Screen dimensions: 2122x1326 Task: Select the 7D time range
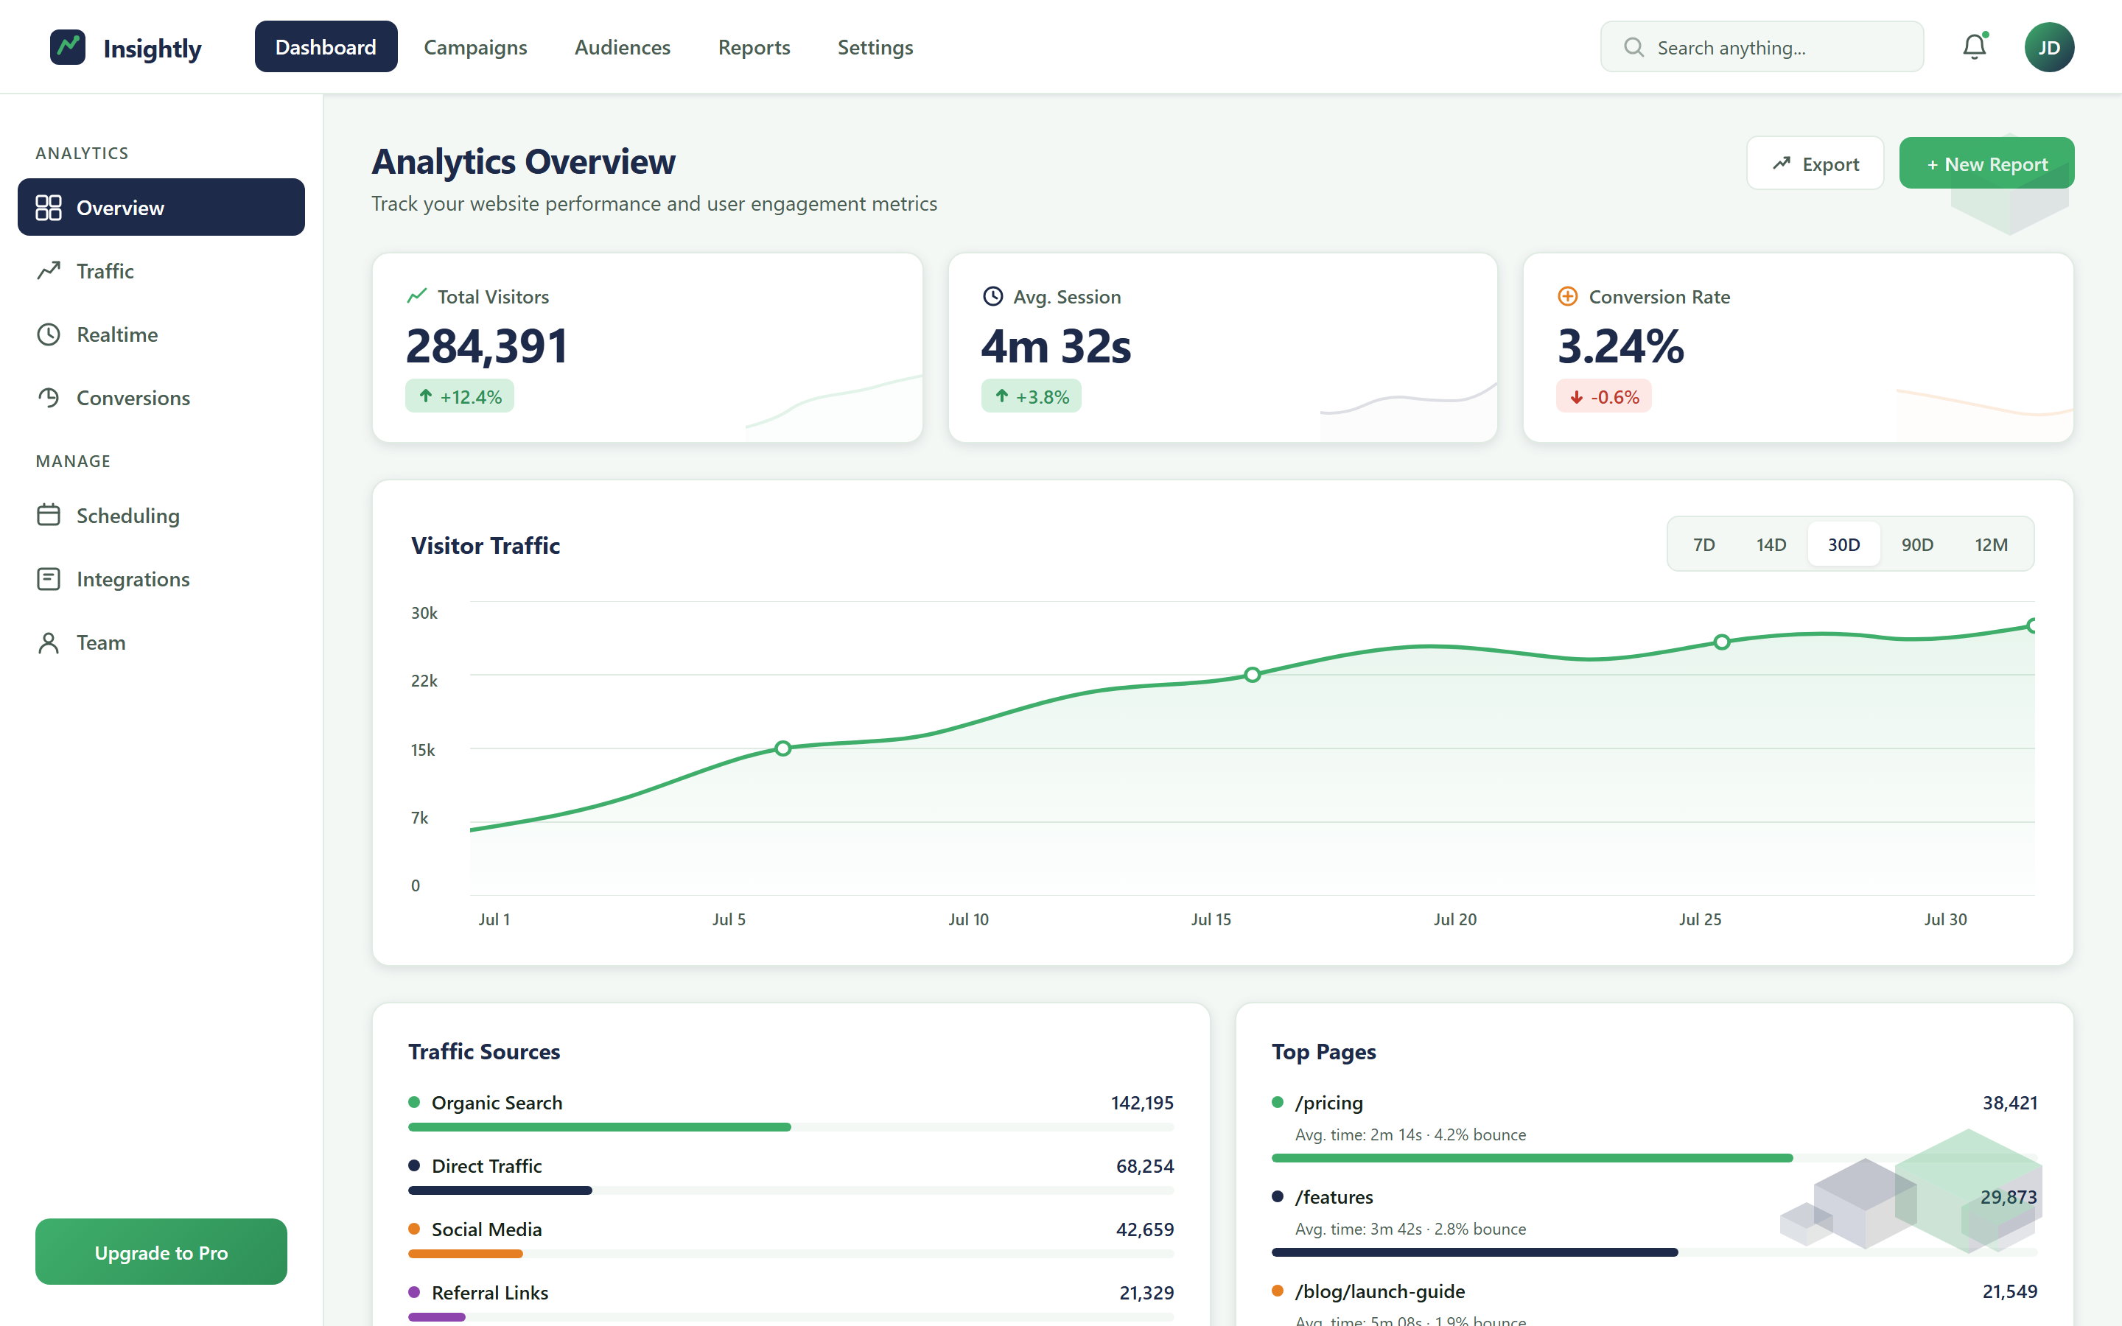pyautogui.click(x=1703, y=544)
